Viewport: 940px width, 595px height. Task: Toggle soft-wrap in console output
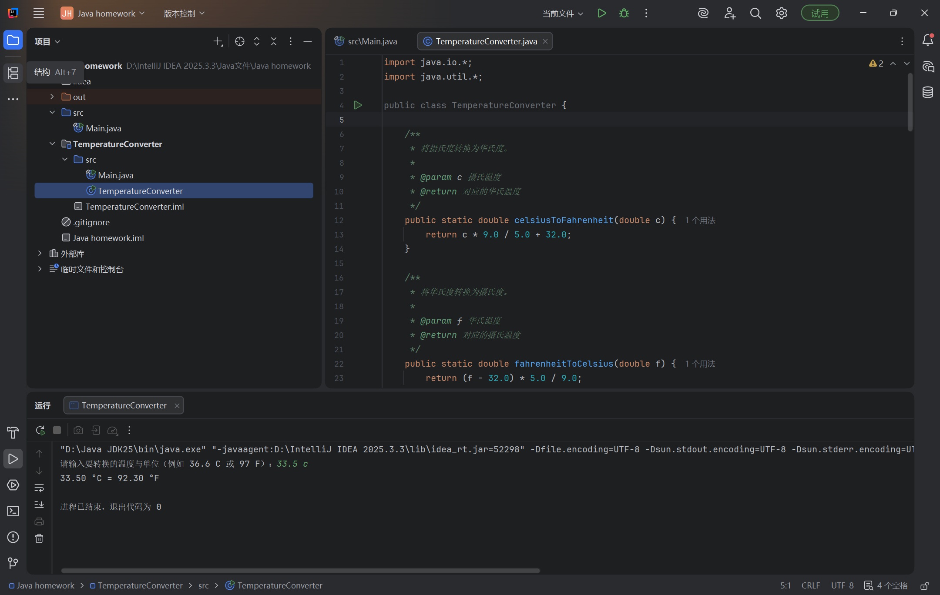point(39,488)
